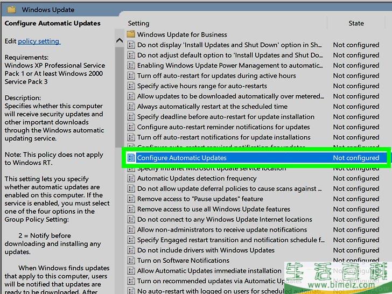Select 'Specify Engaged restart transition and notification schedule'
This screenshot has height=294, width=392.
(x=231, y=240)
